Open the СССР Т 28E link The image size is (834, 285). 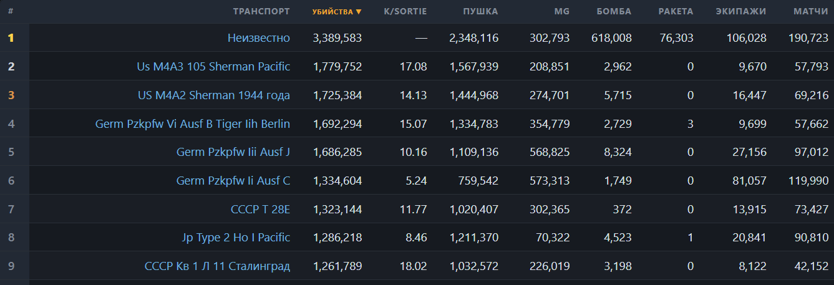(260, 209)
